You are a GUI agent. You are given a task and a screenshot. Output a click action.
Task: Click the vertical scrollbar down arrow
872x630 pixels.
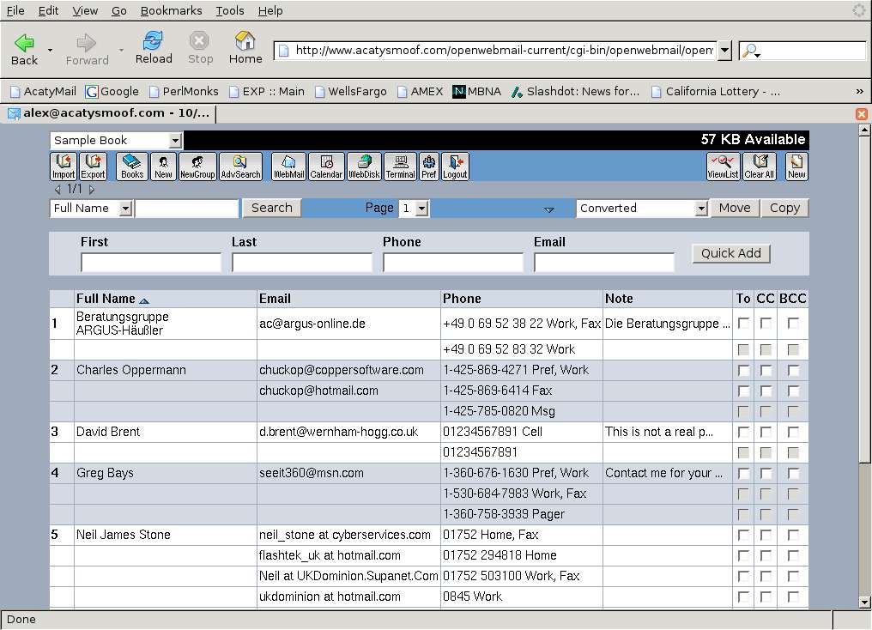coord(864,603)
